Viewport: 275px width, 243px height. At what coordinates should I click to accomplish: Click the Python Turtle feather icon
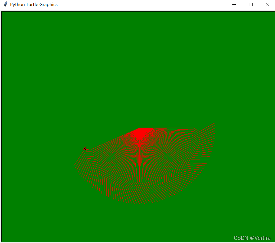(5, 4)
